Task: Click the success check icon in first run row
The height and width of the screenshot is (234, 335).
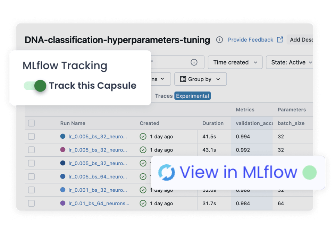Action: coord(143,137)
